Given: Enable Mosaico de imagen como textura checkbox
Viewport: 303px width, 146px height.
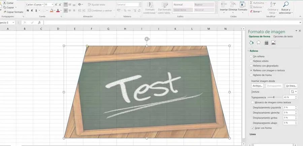Looking at the screenshot, I should (x=252, y=102).
